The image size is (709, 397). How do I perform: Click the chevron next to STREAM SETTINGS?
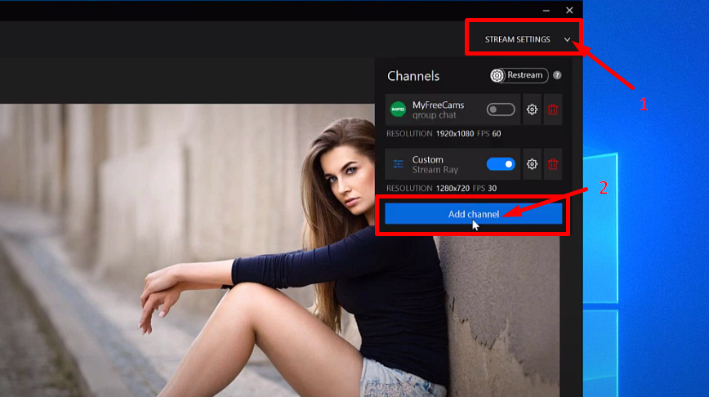tap(567, 40)
